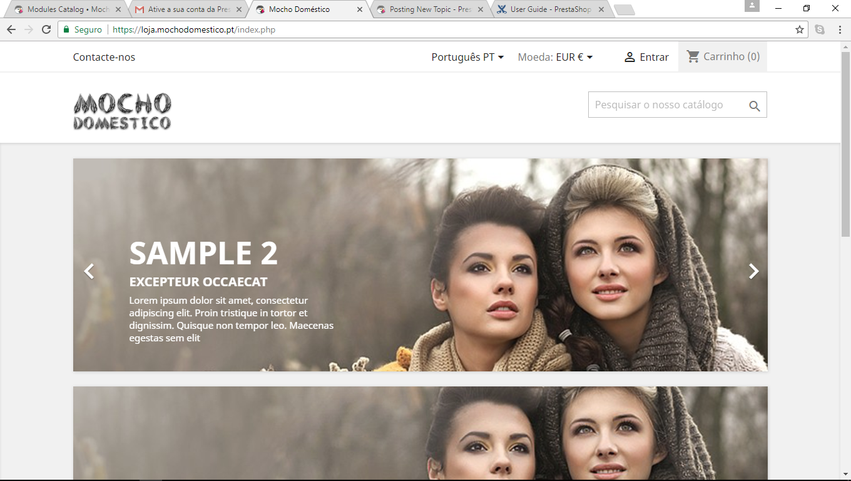Click the SAMPLE 2 slider banner
Screen dimensions: 851x481
[x=420, y=265]
